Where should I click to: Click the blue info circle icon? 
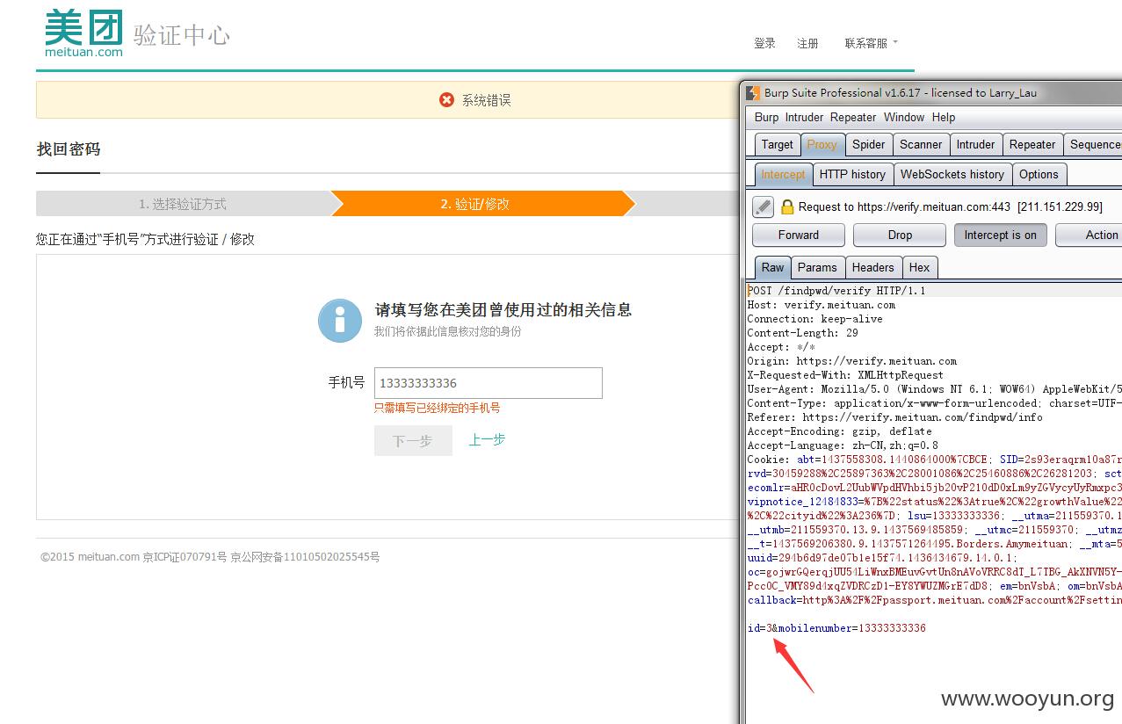tap(340, 320)
